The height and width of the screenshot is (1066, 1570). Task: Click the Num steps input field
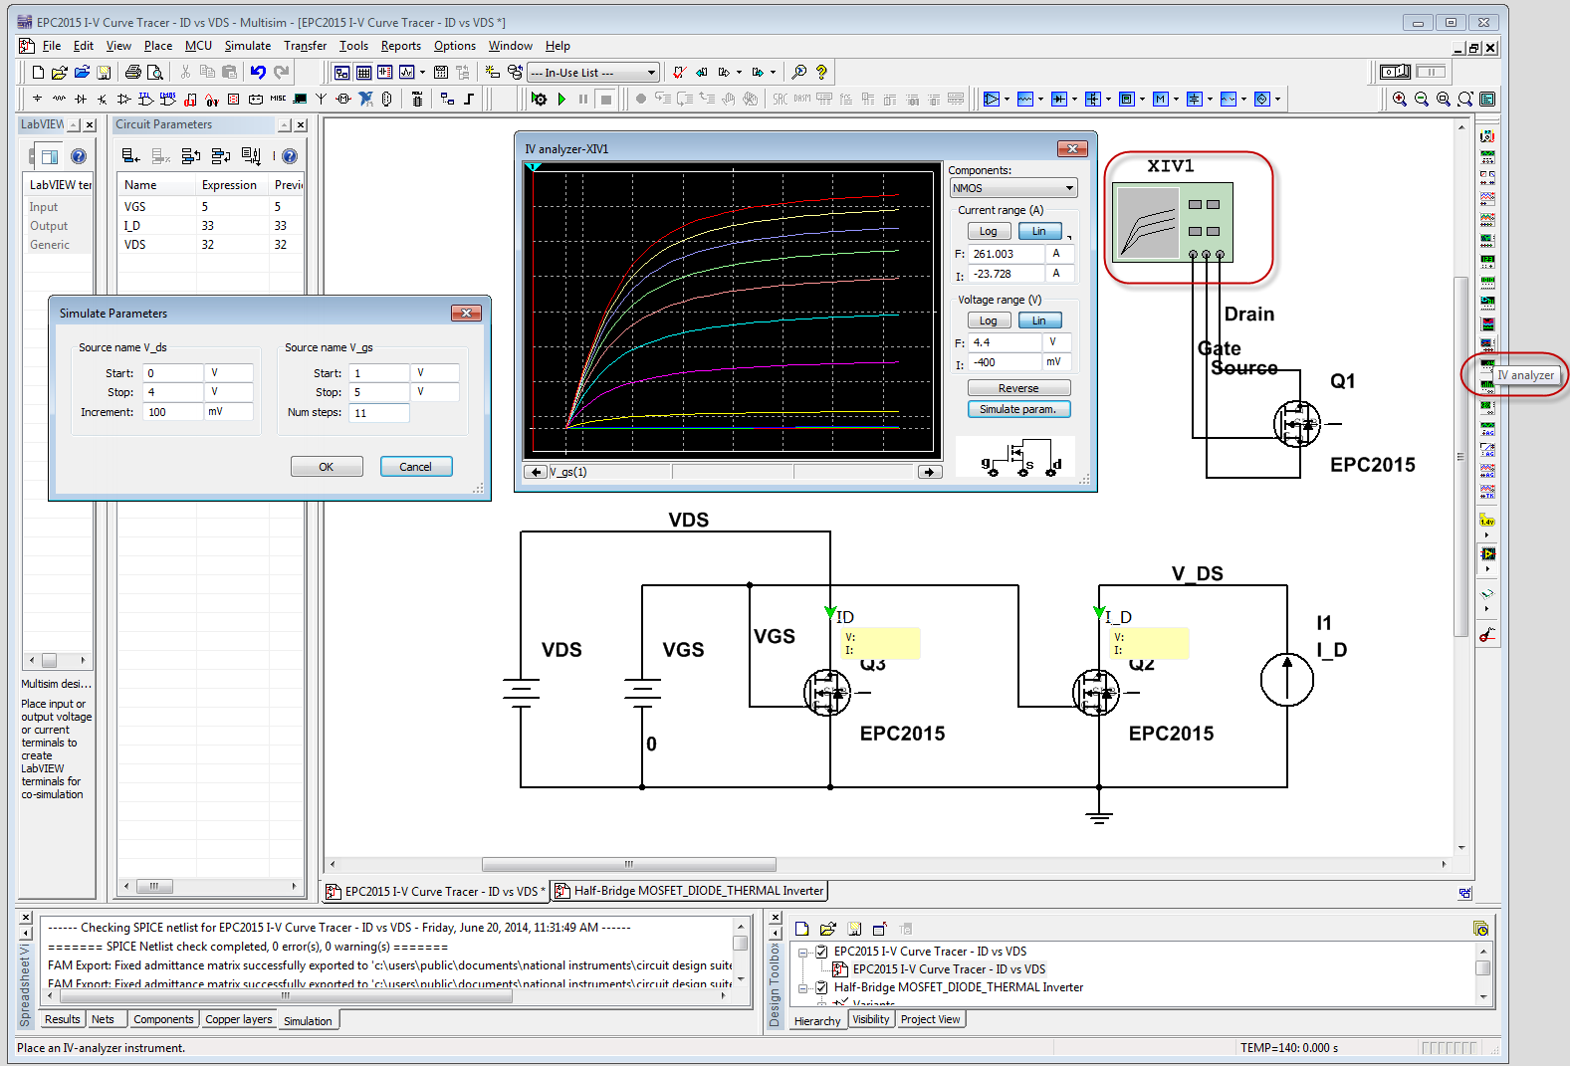pos(378,412)
